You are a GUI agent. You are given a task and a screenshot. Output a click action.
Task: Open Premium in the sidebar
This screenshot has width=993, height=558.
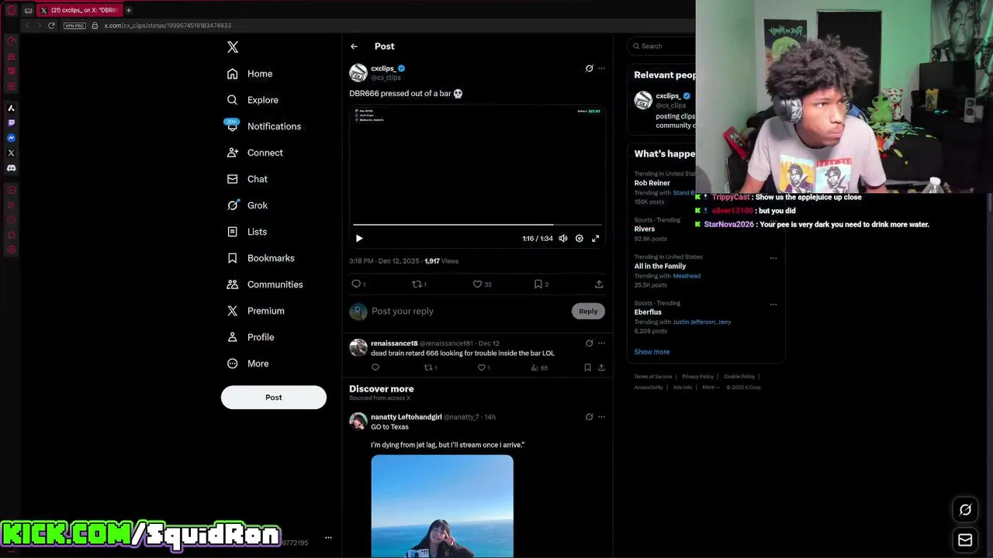(255, 311)
